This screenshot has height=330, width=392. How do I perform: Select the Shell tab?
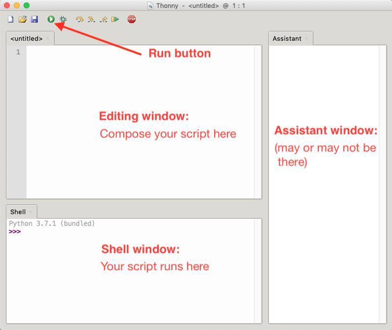[18, 212]
